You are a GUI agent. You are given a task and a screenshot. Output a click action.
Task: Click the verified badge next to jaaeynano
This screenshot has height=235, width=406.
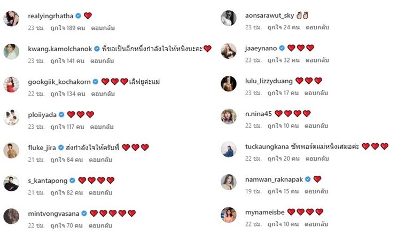pos(282,48)
